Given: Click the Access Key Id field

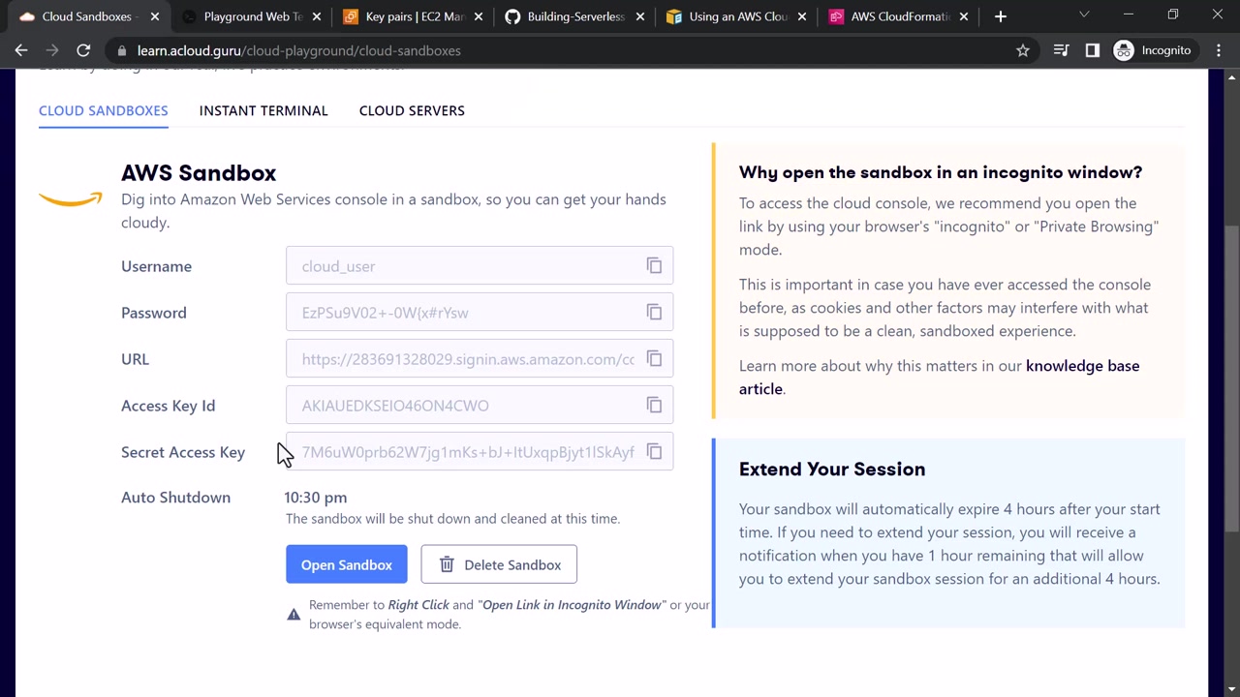Looking at the screenshot, I should [480, 406].
